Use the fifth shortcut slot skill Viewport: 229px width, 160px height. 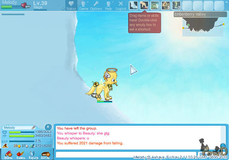click(x=176, y=5)
